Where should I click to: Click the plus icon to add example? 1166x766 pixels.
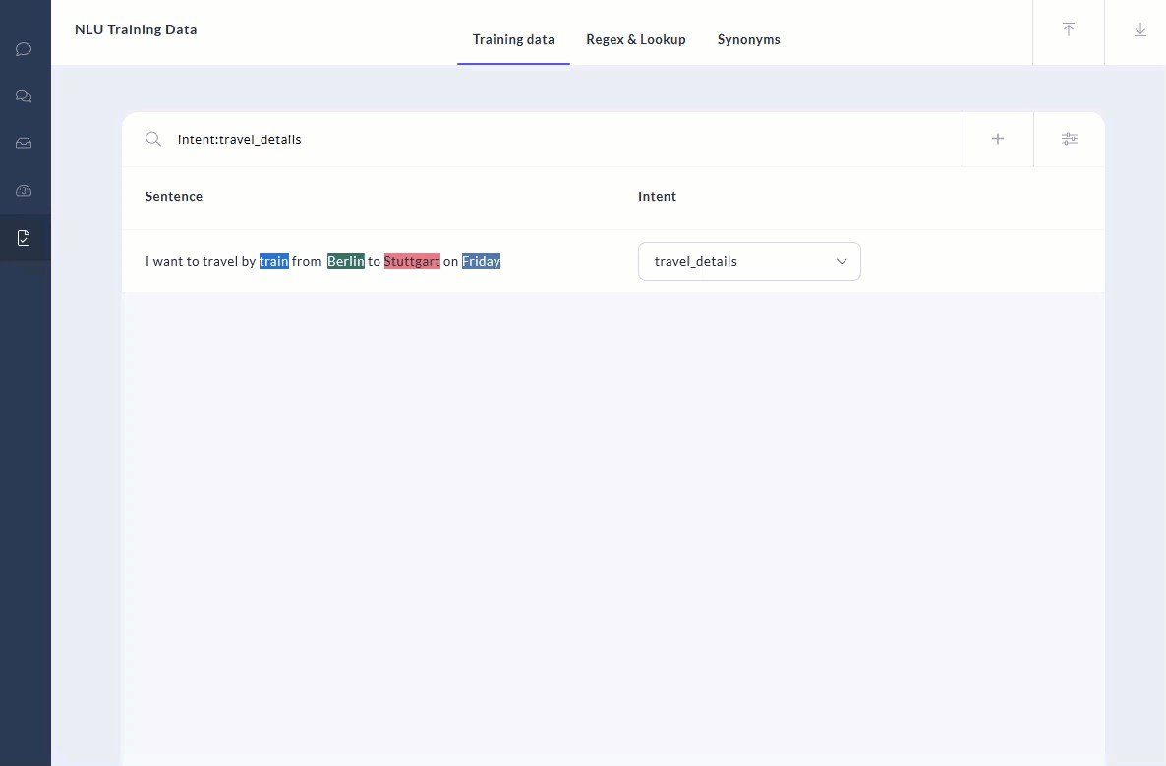(998, 138)
